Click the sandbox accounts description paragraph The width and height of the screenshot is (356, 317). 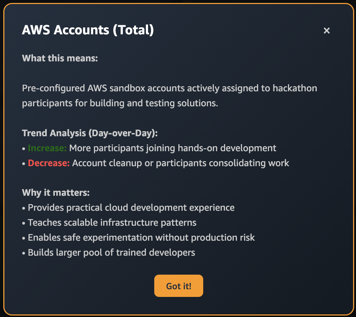tap(170, 95)
